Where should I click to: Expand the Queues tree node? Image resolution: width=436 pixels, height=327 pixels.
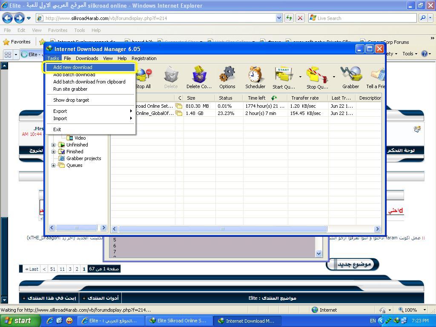click(53, 166)
